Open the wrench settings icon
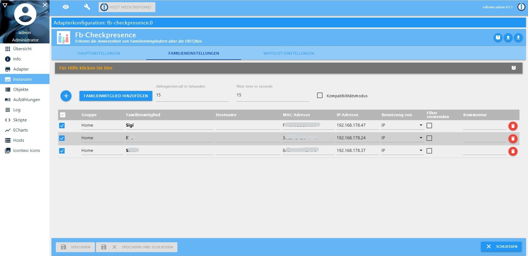 pyautogui.click(x=87, y=7)
